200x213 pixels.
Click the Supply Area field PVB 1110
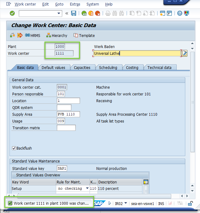click(68, 114)
